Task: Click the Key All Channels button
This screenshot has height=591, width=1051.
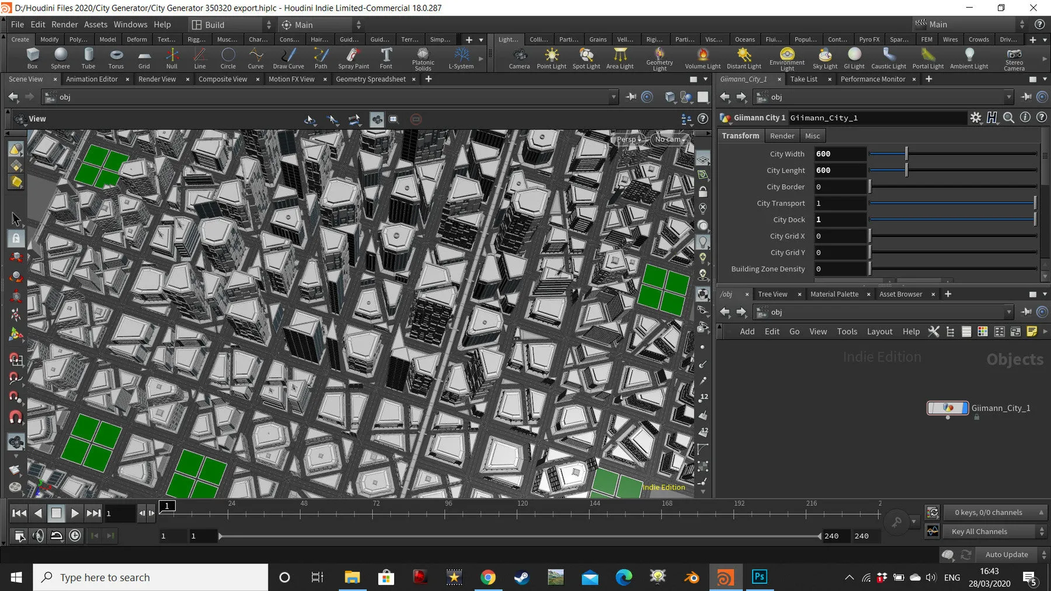Action: 979,531
